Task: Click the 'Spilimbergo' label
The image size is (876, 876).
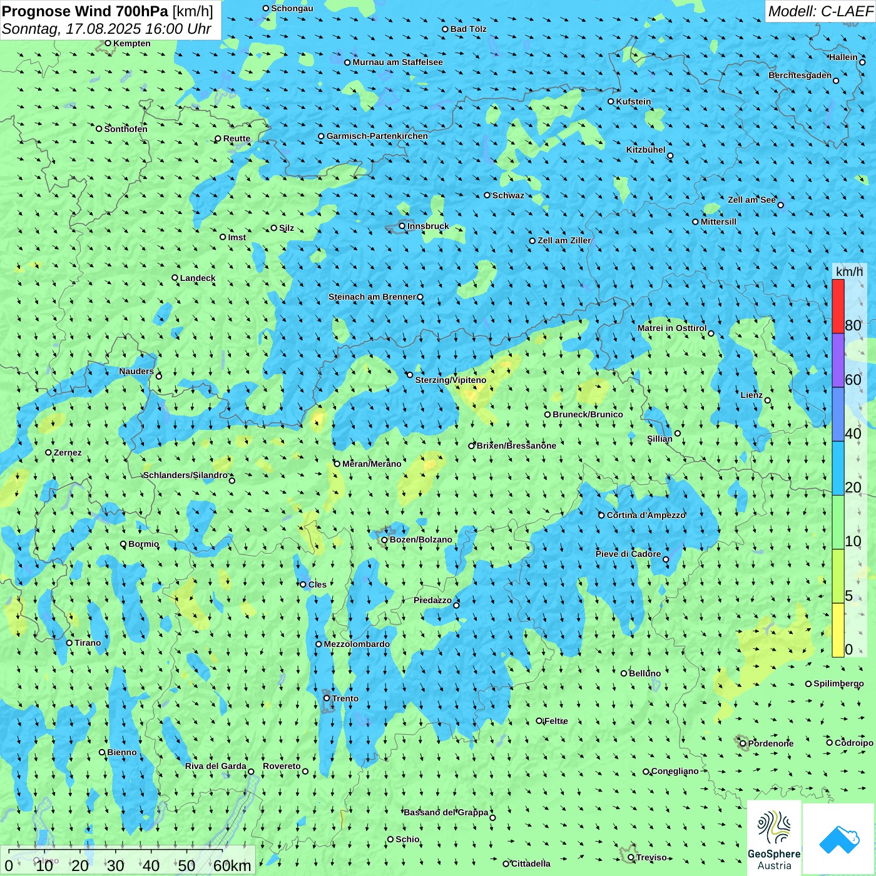Action: (838, 683)
